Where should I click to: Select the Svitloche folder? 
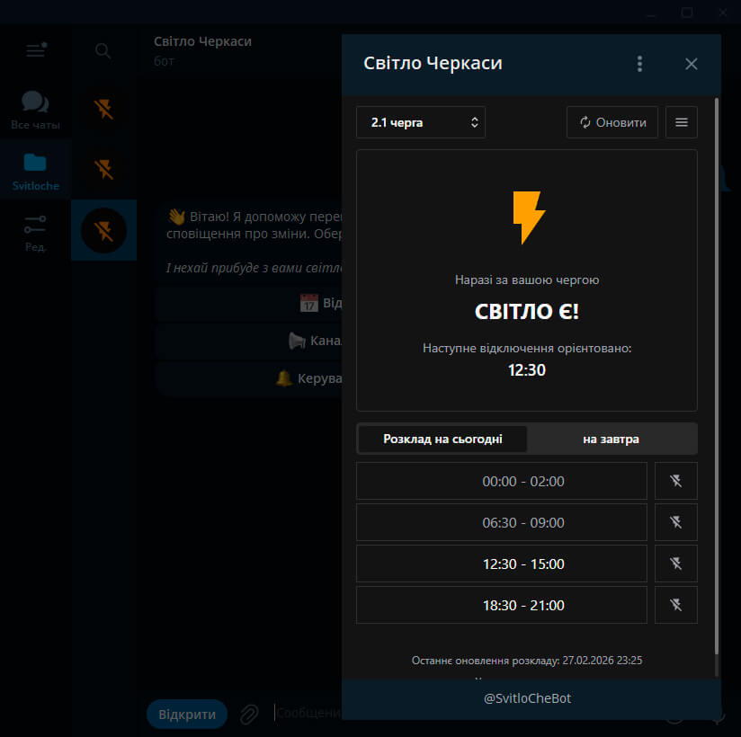pos(35,171)
